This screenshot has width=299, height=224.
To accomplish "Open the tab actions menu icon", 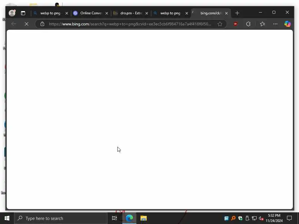I will [x=23, y=13].
